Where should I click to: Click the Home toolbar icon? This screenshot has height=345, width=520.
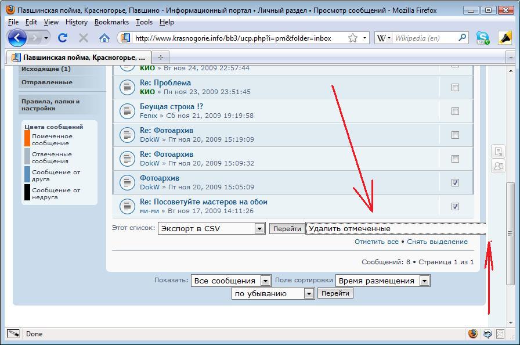[x=104, y=38]
